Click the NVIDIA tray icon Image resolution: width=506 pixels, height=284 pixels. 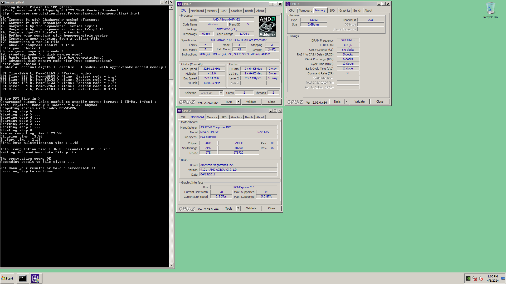coord(468,278)
